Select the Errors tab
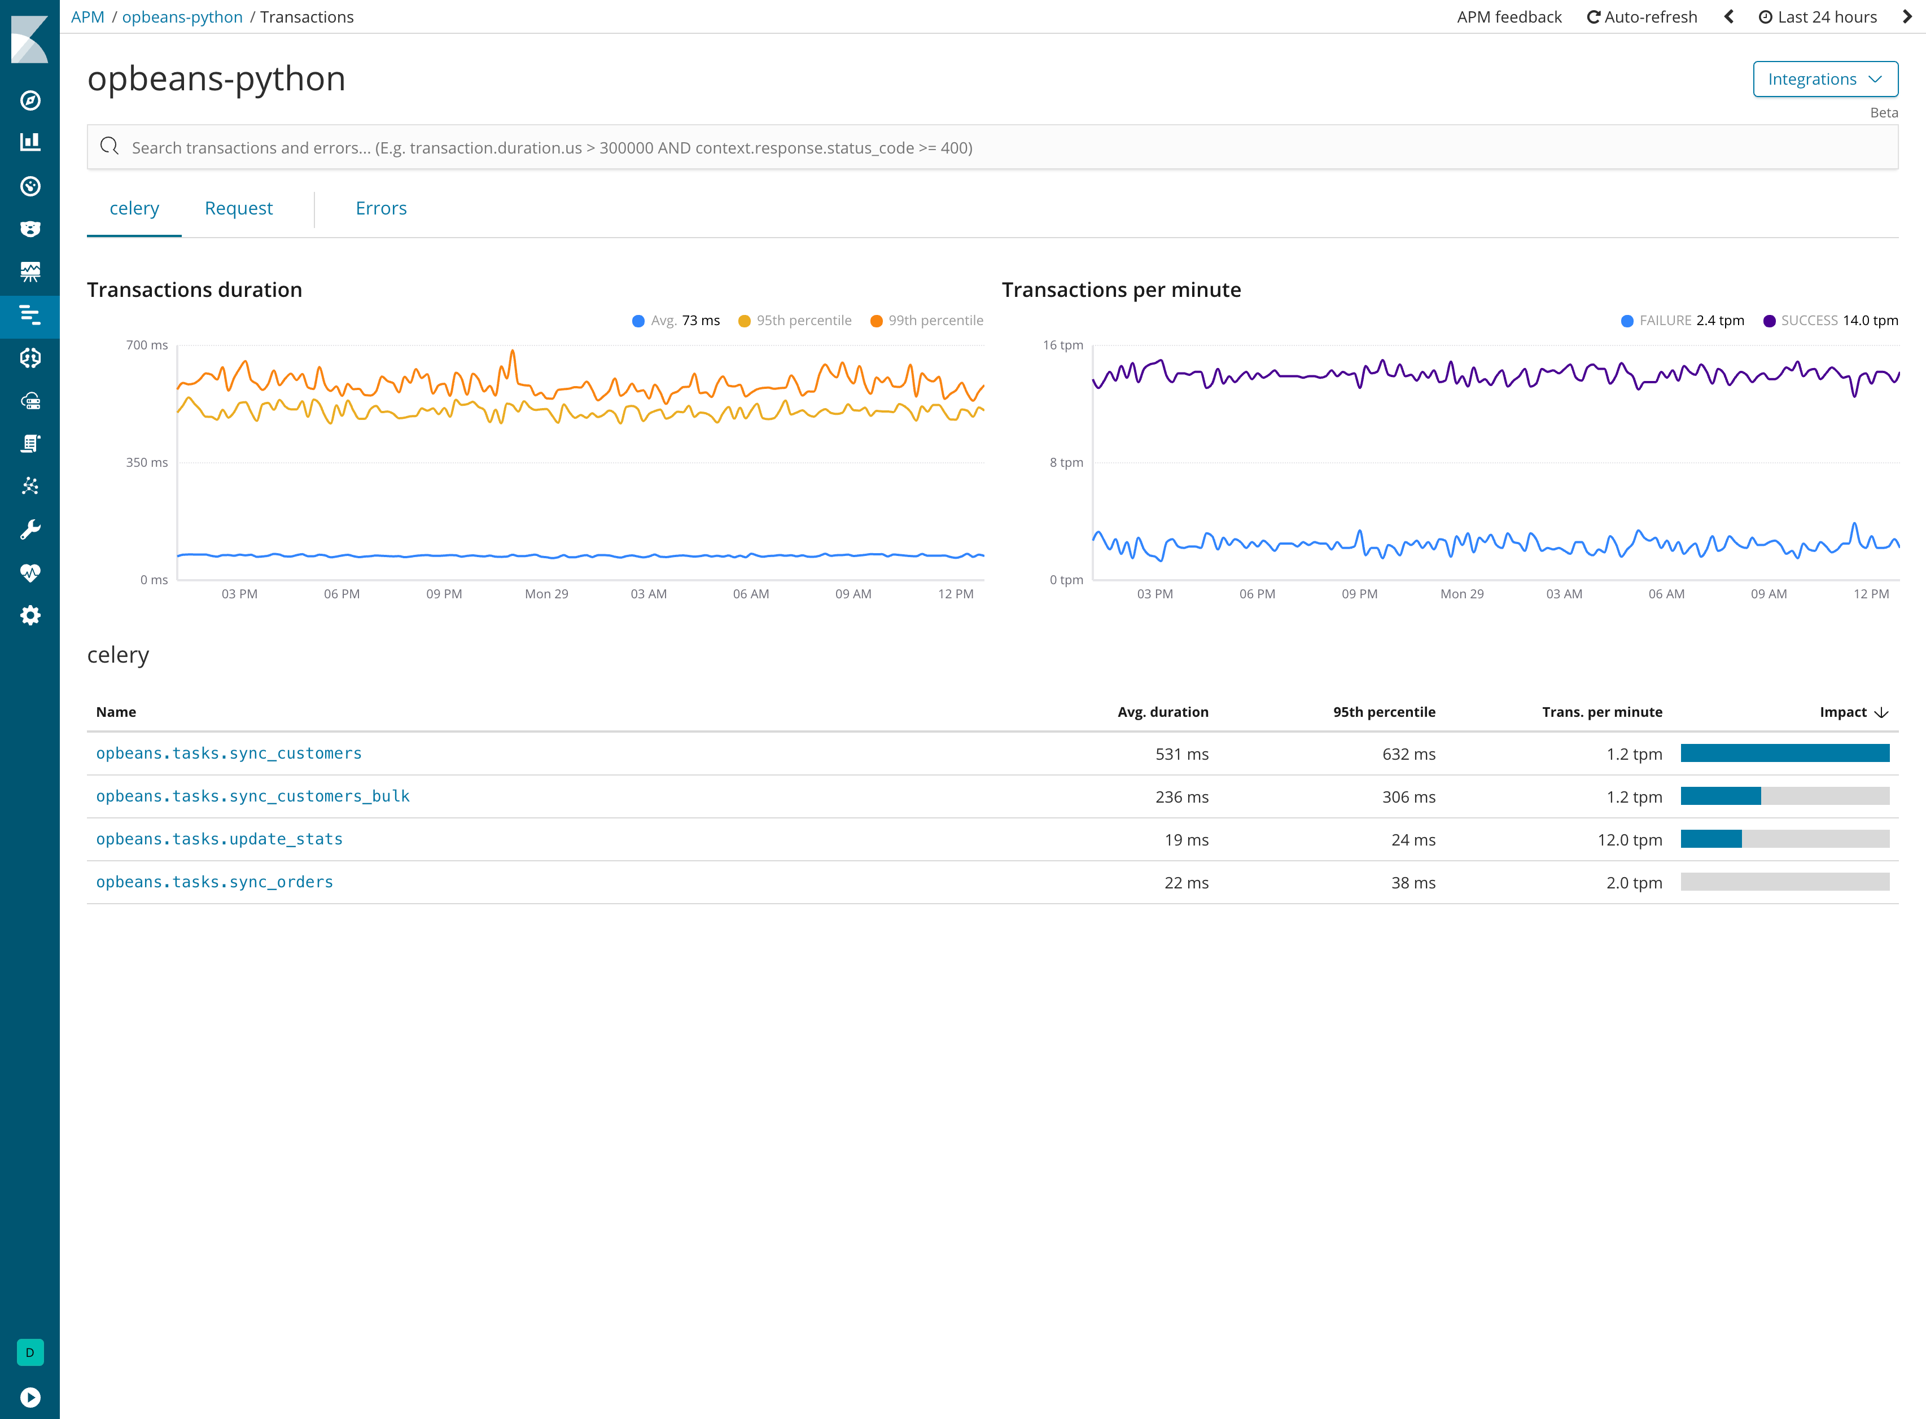Screen dimensions: 1926x1419 coord(380,208)
